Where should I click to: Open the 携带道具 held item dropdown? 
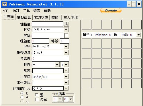tap(66, 53)
